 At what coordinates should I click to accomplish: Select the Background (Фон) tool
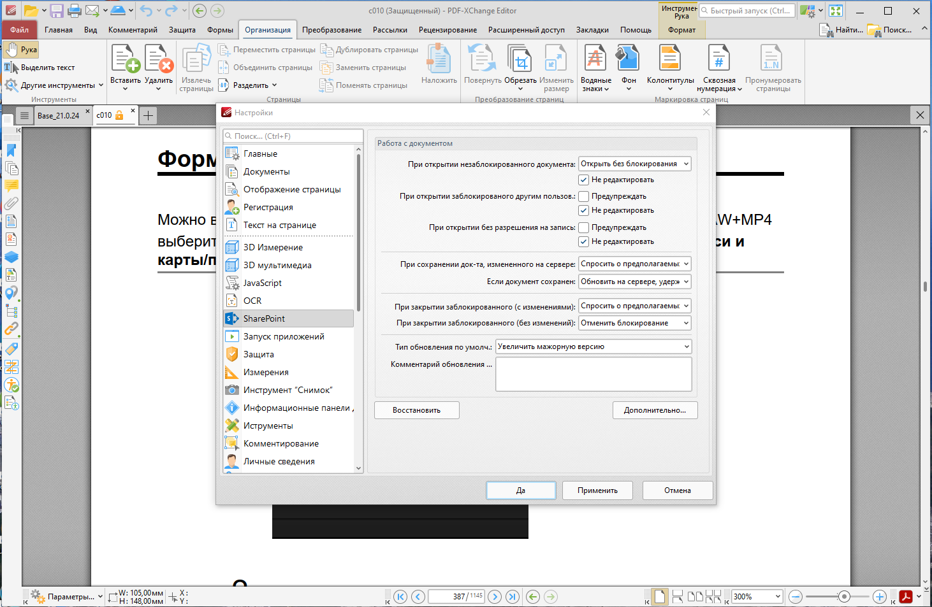click(x=629, y=68)
